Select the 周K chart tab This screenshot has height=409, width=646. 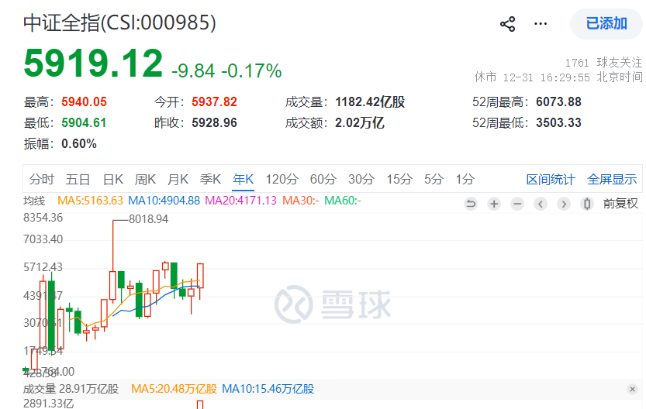pos(145,180)
